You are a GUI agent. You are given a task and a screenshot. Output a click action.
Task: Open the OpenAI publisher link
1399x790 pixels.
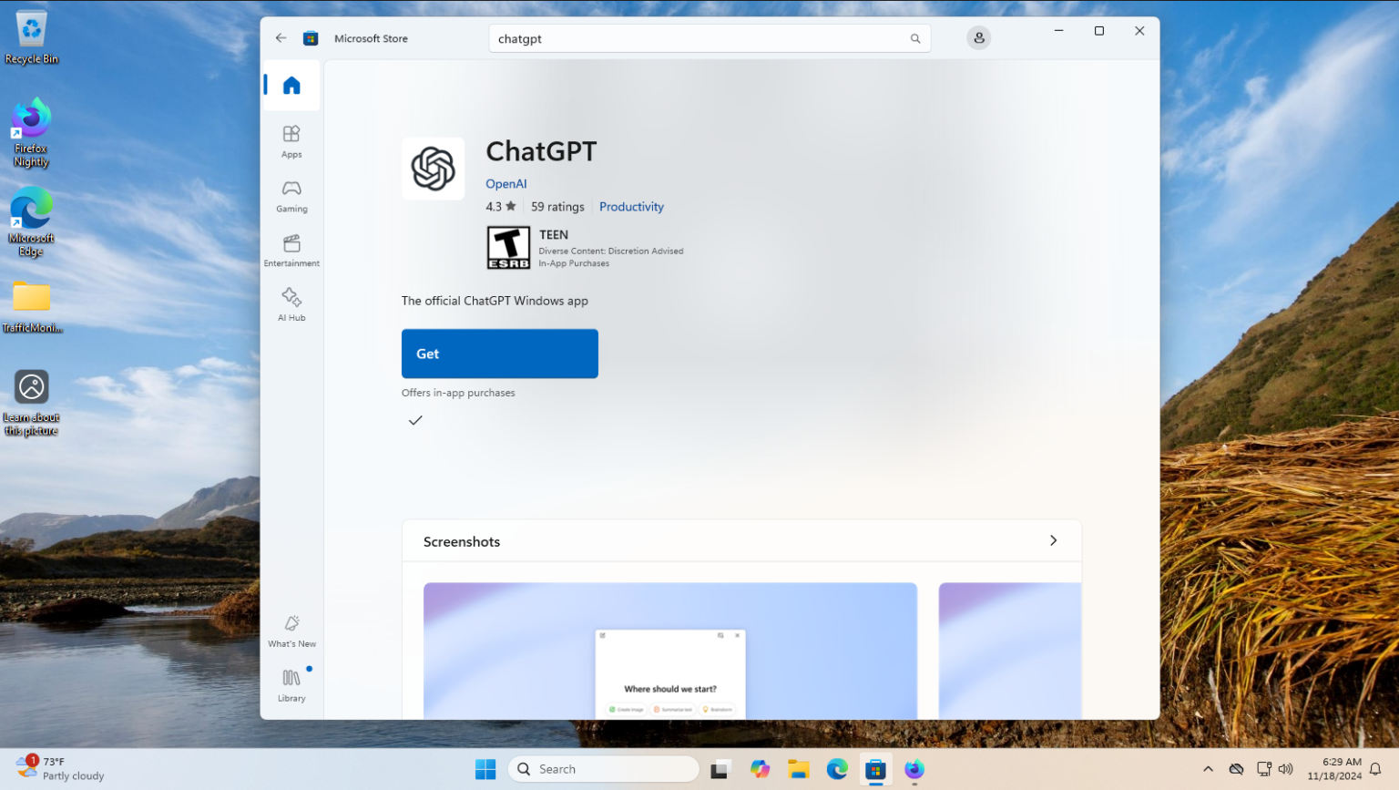505,183
